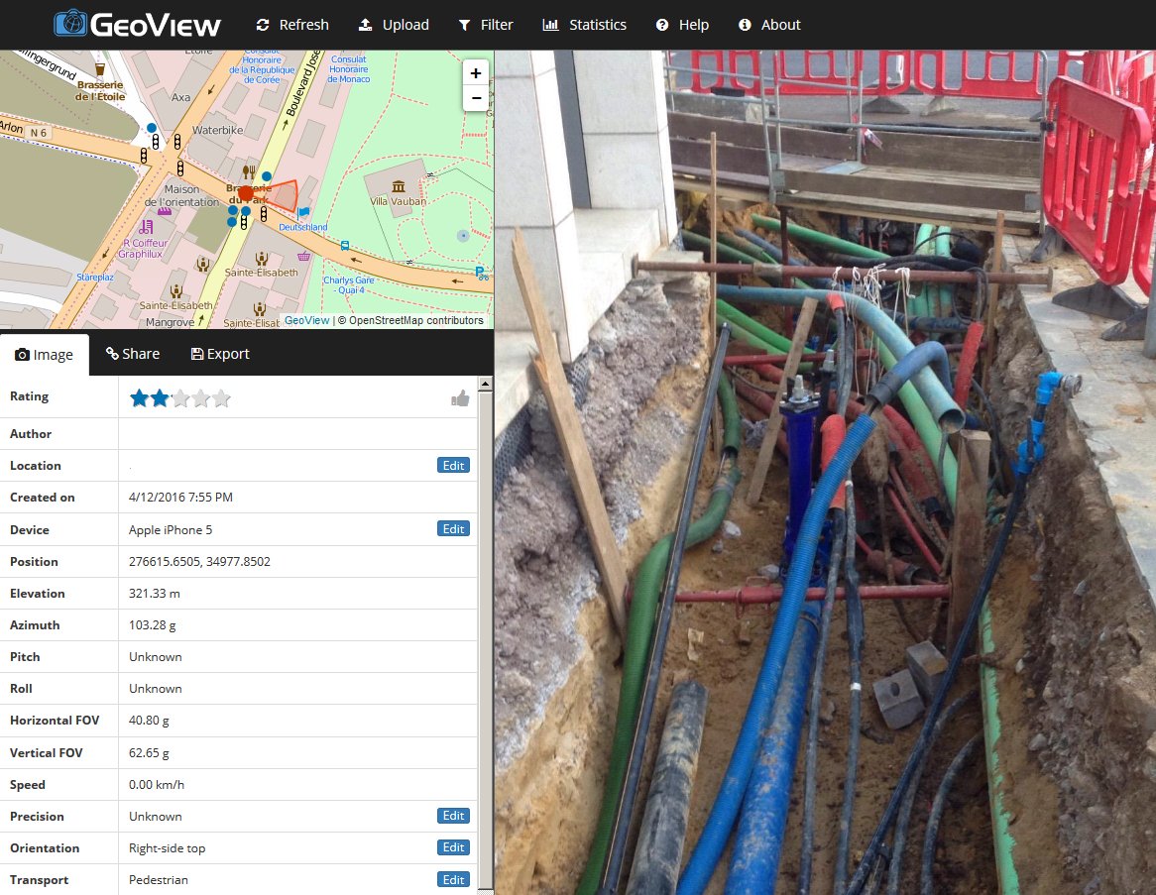
Task: Switch to the Export tab
Action: click(219, 353)
